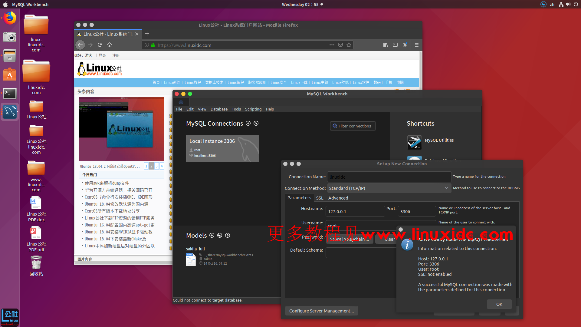The width and height of the screenshot is (581, 327).
Task: Go back in Firefox
Action: (80, 45)
